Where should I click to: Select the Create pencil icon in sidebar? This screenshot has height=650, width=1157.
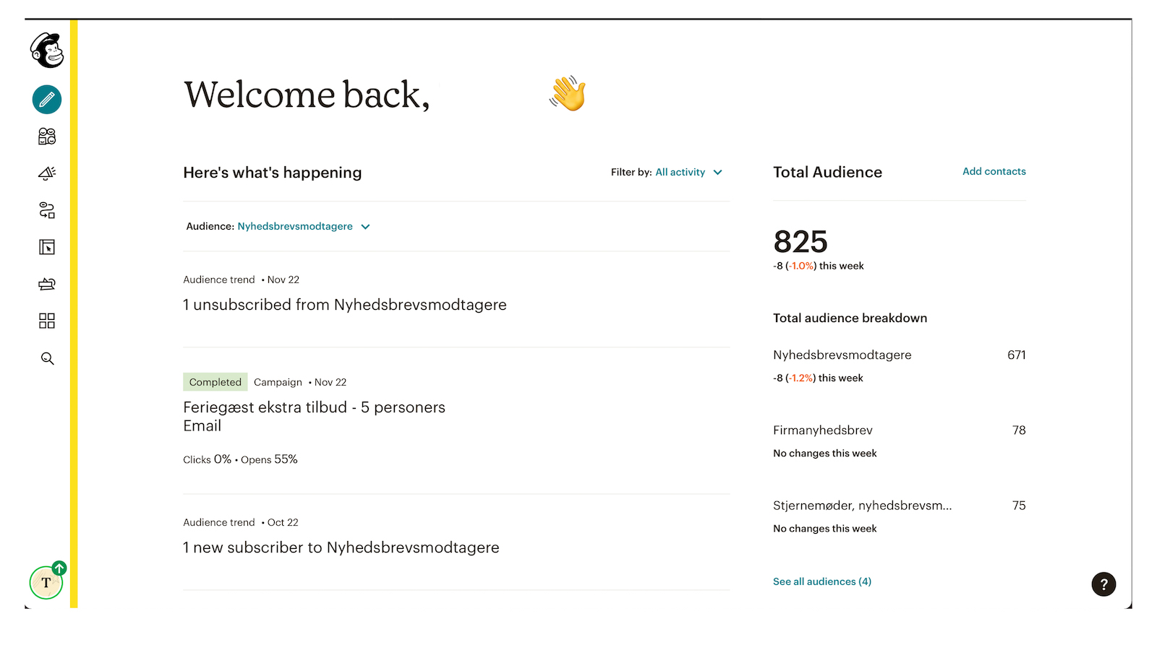[46, 100]
